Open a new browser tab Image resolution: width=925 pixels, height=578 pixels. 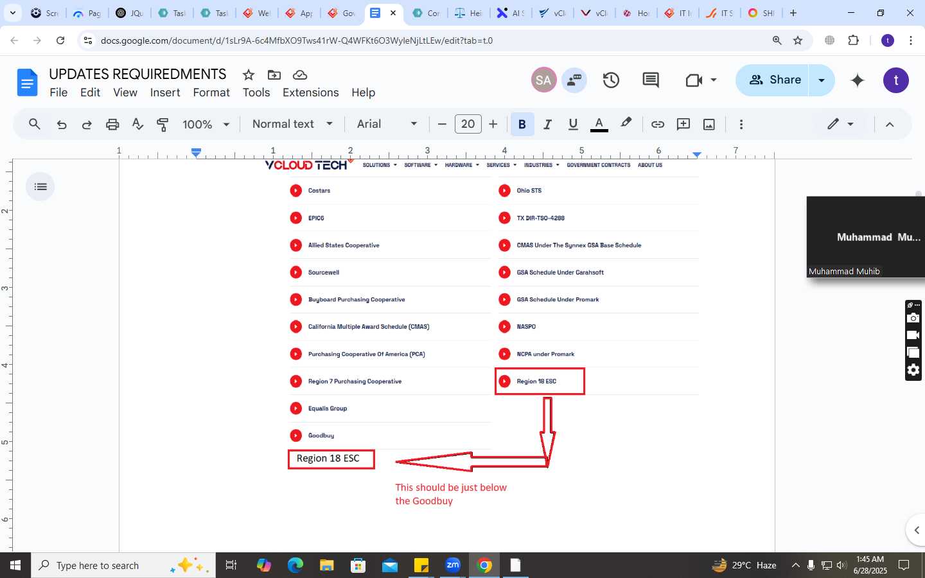793,13
